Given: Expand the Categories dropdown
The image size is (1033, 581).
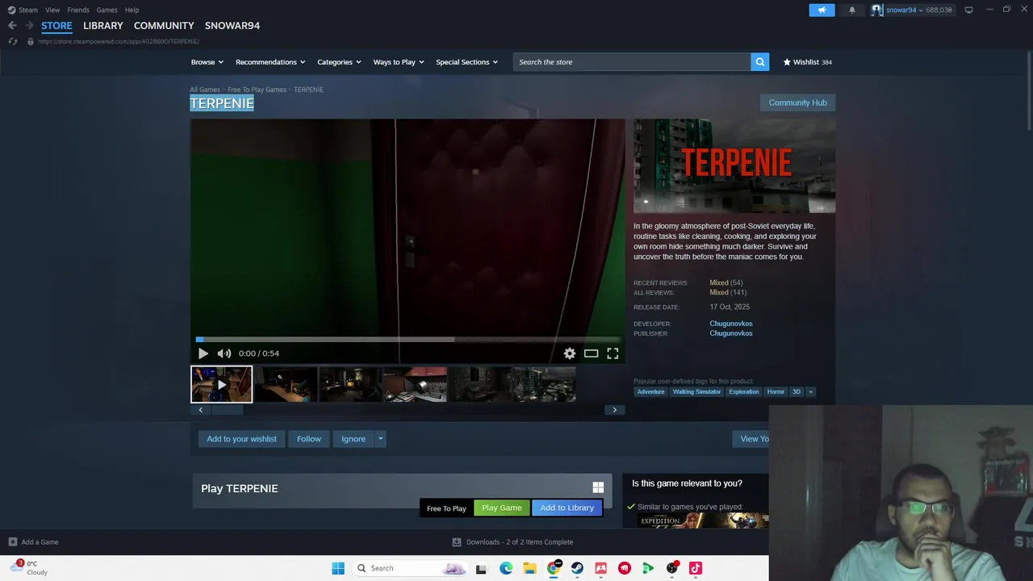Looking at the screenshot, I should tap(339, 62).
